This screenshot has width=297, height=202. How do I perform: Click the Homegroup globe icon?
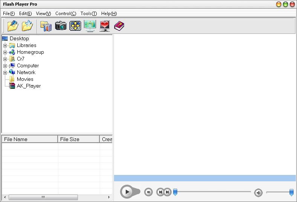coord(12,52)
